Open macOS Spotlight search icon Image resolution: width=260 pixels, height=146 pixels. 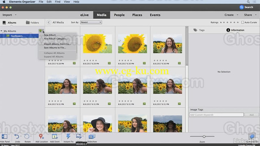point(248,2)
